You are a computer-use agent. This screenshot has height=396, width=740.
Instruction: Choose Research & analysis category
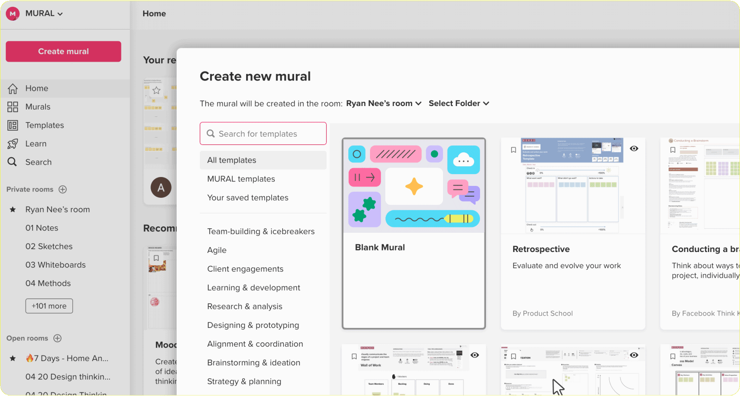coord(245,306)
